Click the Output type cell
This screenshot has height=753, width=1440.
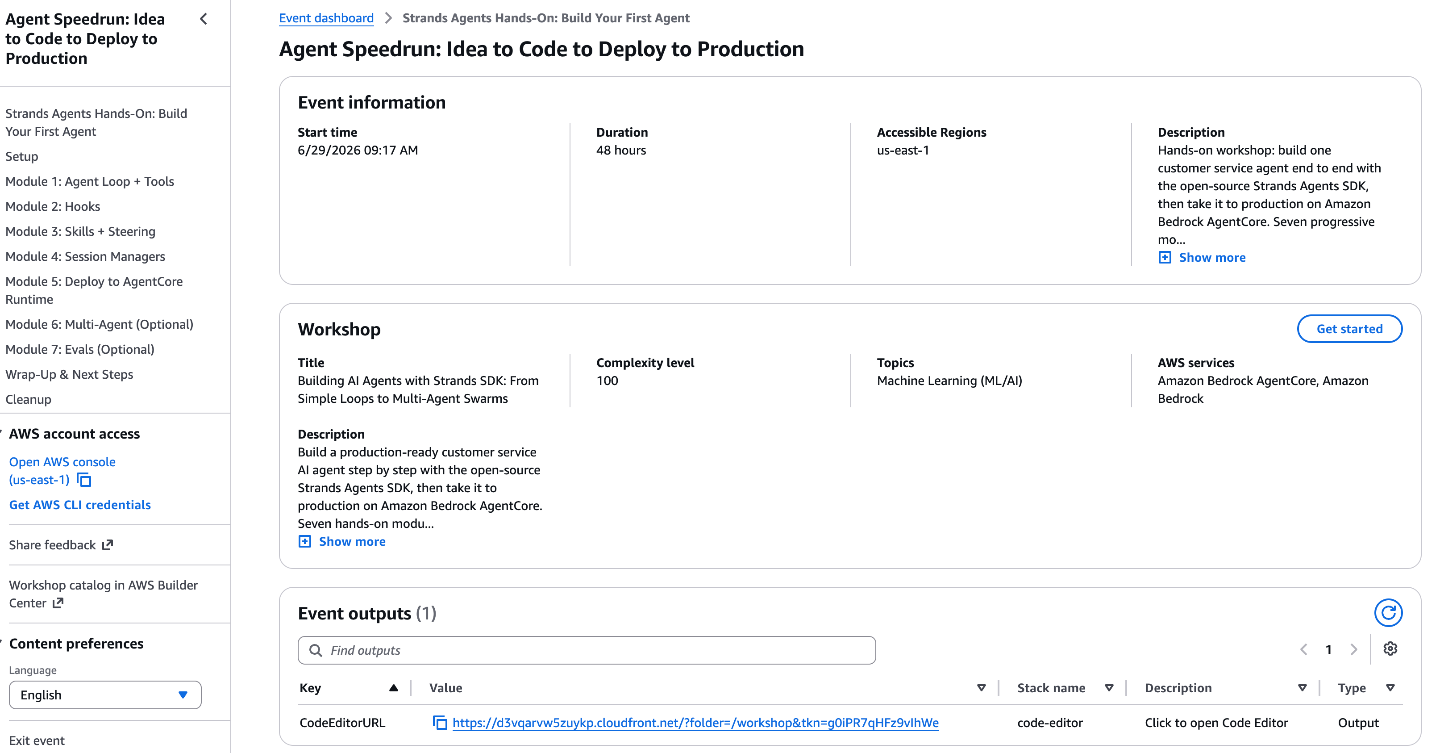click(1358, 723)
